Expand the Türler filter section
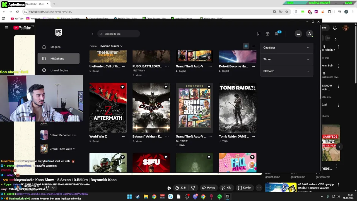Screen dimensions: 357x201 coord(286,59)
